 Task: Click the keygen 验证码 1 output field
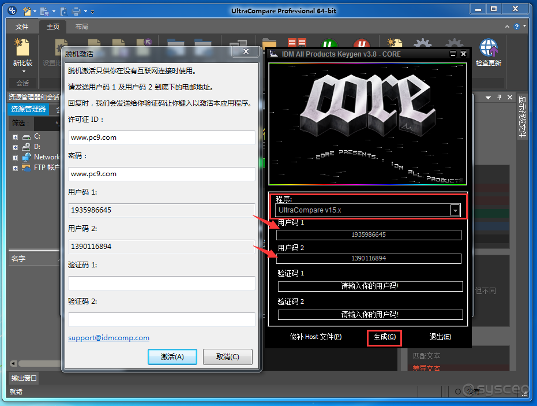pos(370,286)
